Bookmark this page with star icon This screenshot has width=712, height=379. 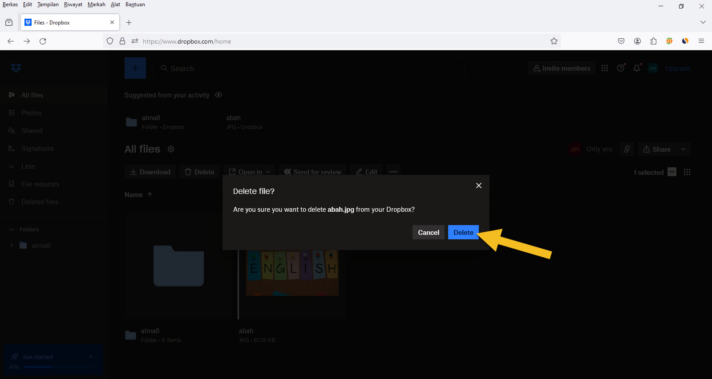tap(554, 41)
